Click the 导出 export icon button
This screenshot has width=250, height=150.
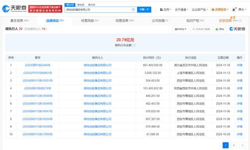click(x=220, y=29)
